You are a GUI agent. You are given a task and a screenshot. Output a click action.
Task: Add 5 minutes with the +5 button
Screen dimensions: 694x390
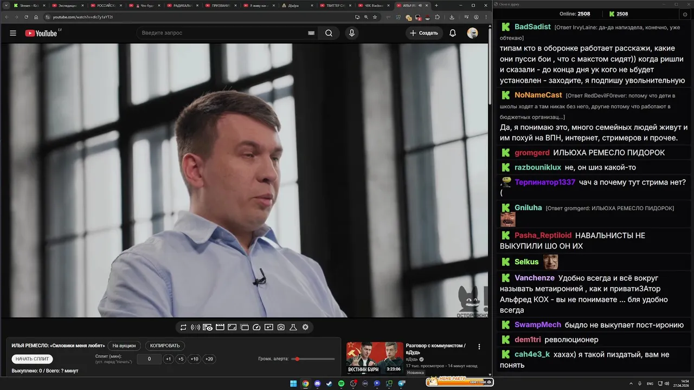181,359
